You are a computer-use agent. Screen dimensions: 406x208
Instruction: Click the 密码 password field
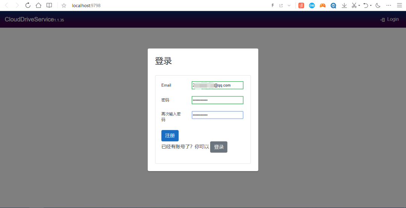pyautogui.click(x=217, y=100)
